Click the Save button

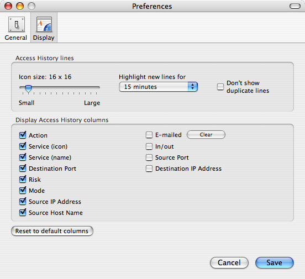(275, 262)
